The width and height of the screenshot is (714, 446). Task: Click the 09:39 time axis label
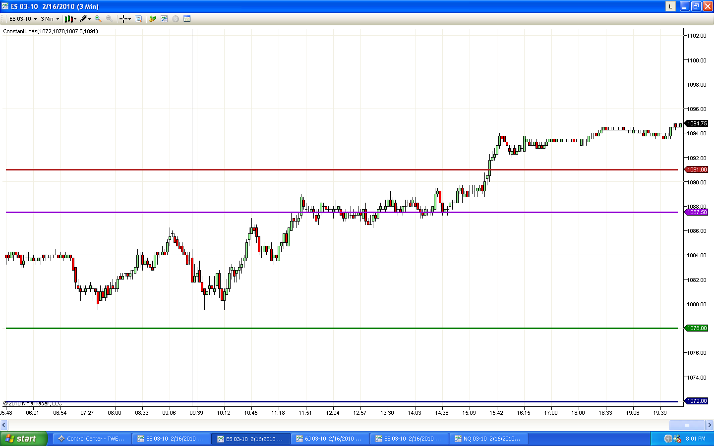click(196, 413)
